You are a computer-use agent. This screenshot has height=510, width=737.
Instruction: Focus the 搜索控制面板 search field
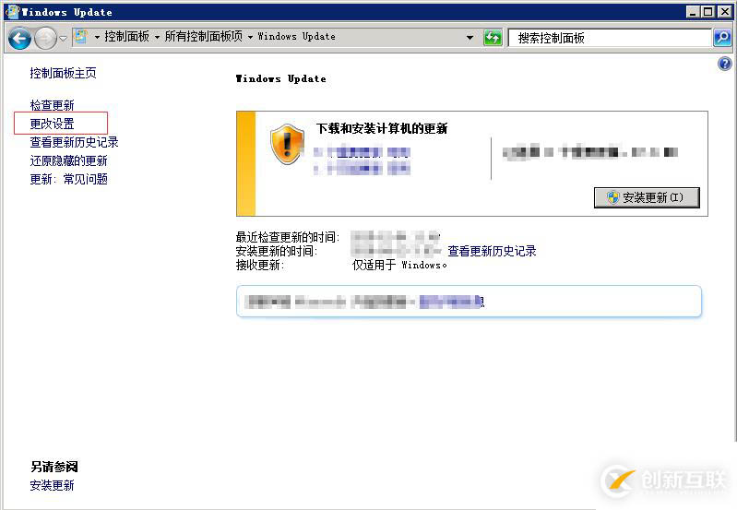click(610, 38)
